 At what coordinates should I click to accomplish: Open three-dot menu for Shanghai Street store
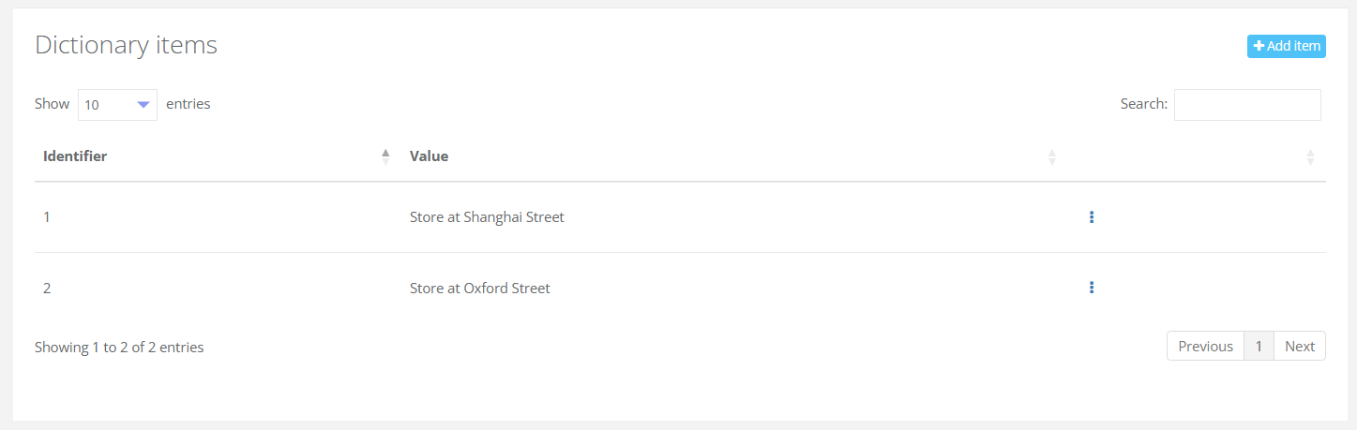pyautogui.click(x=1092, y=217)
